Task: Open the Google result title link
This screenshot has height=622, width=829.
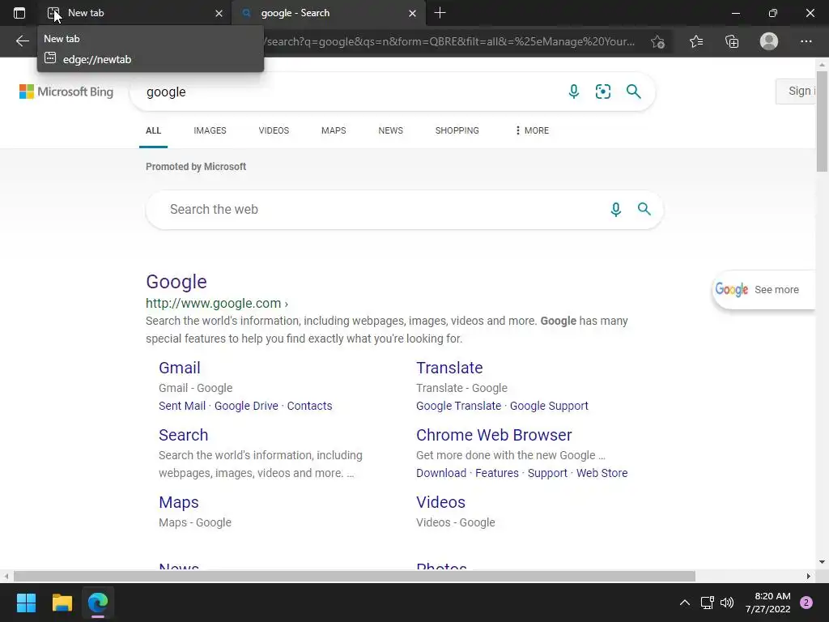Action: (176, 282)
